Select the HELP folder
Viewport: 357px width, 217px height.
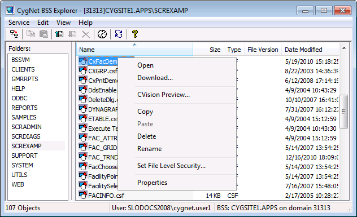(18, 88)
